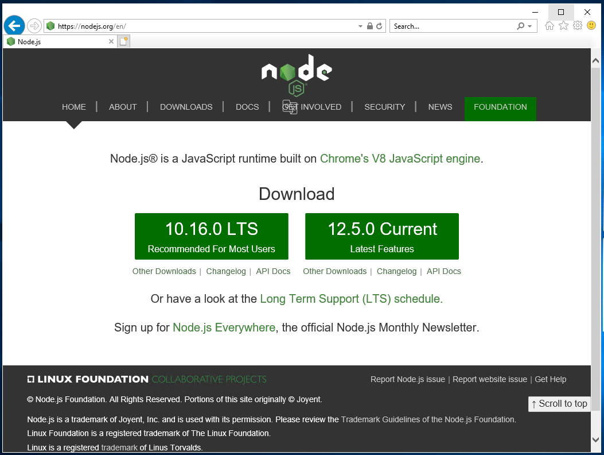Open the search provider dropdown arrow

530,26
